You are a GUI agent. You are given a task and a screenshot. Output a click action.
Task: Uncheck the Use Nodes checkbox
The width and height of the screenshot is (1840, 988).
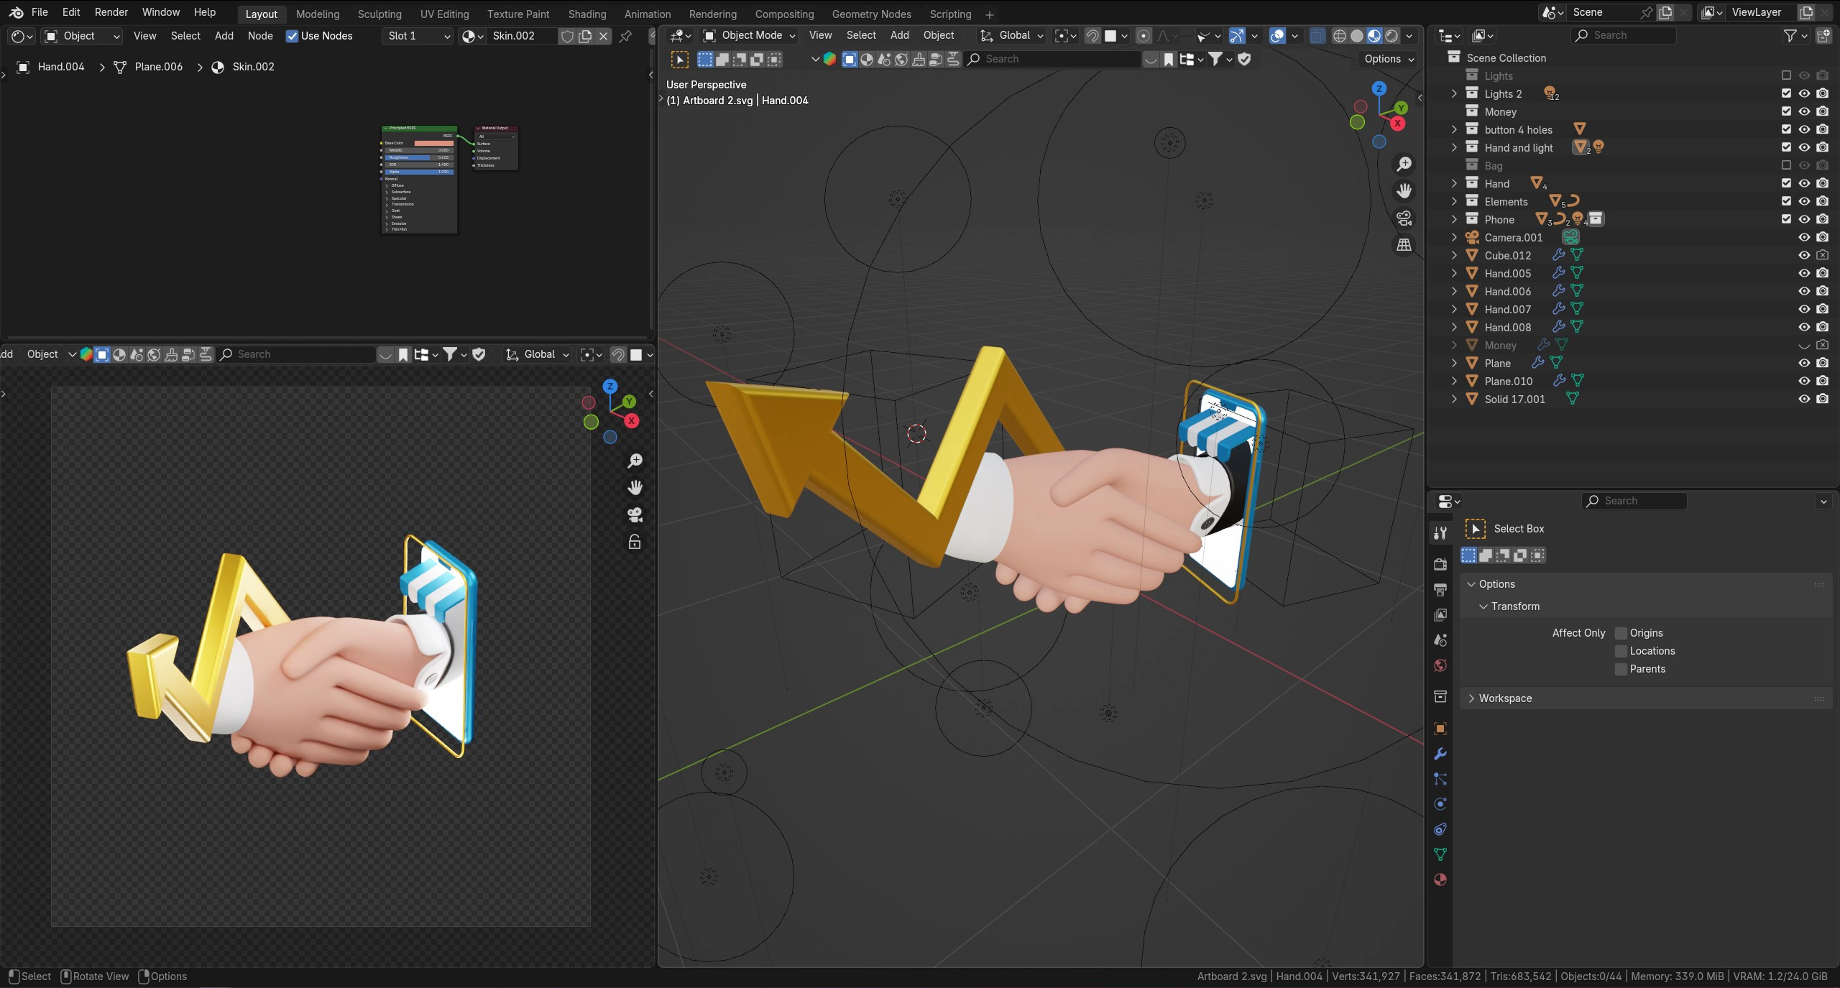(x=292, y=36)
